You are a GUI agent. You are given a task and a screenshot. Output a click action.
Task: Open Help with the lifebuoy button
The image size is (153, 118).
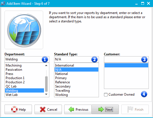pos(18,109)
